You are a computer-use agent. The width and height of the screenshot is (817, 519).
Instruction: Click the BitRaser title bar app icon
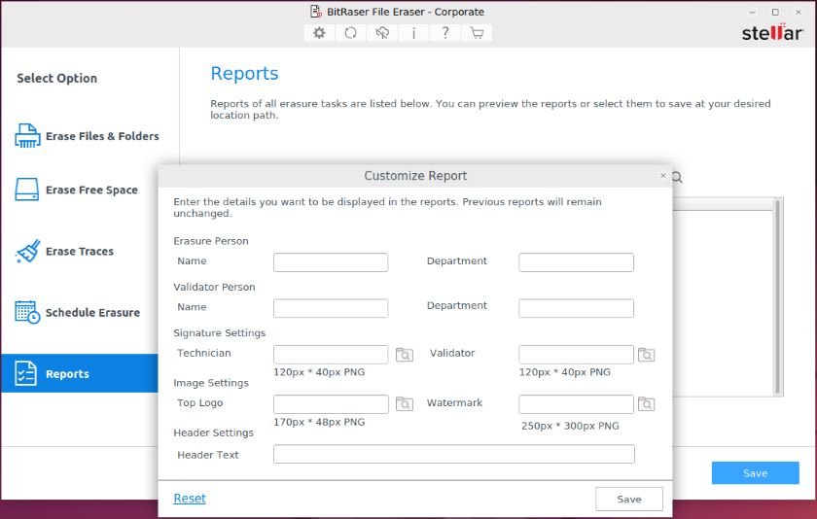(316, 12)
